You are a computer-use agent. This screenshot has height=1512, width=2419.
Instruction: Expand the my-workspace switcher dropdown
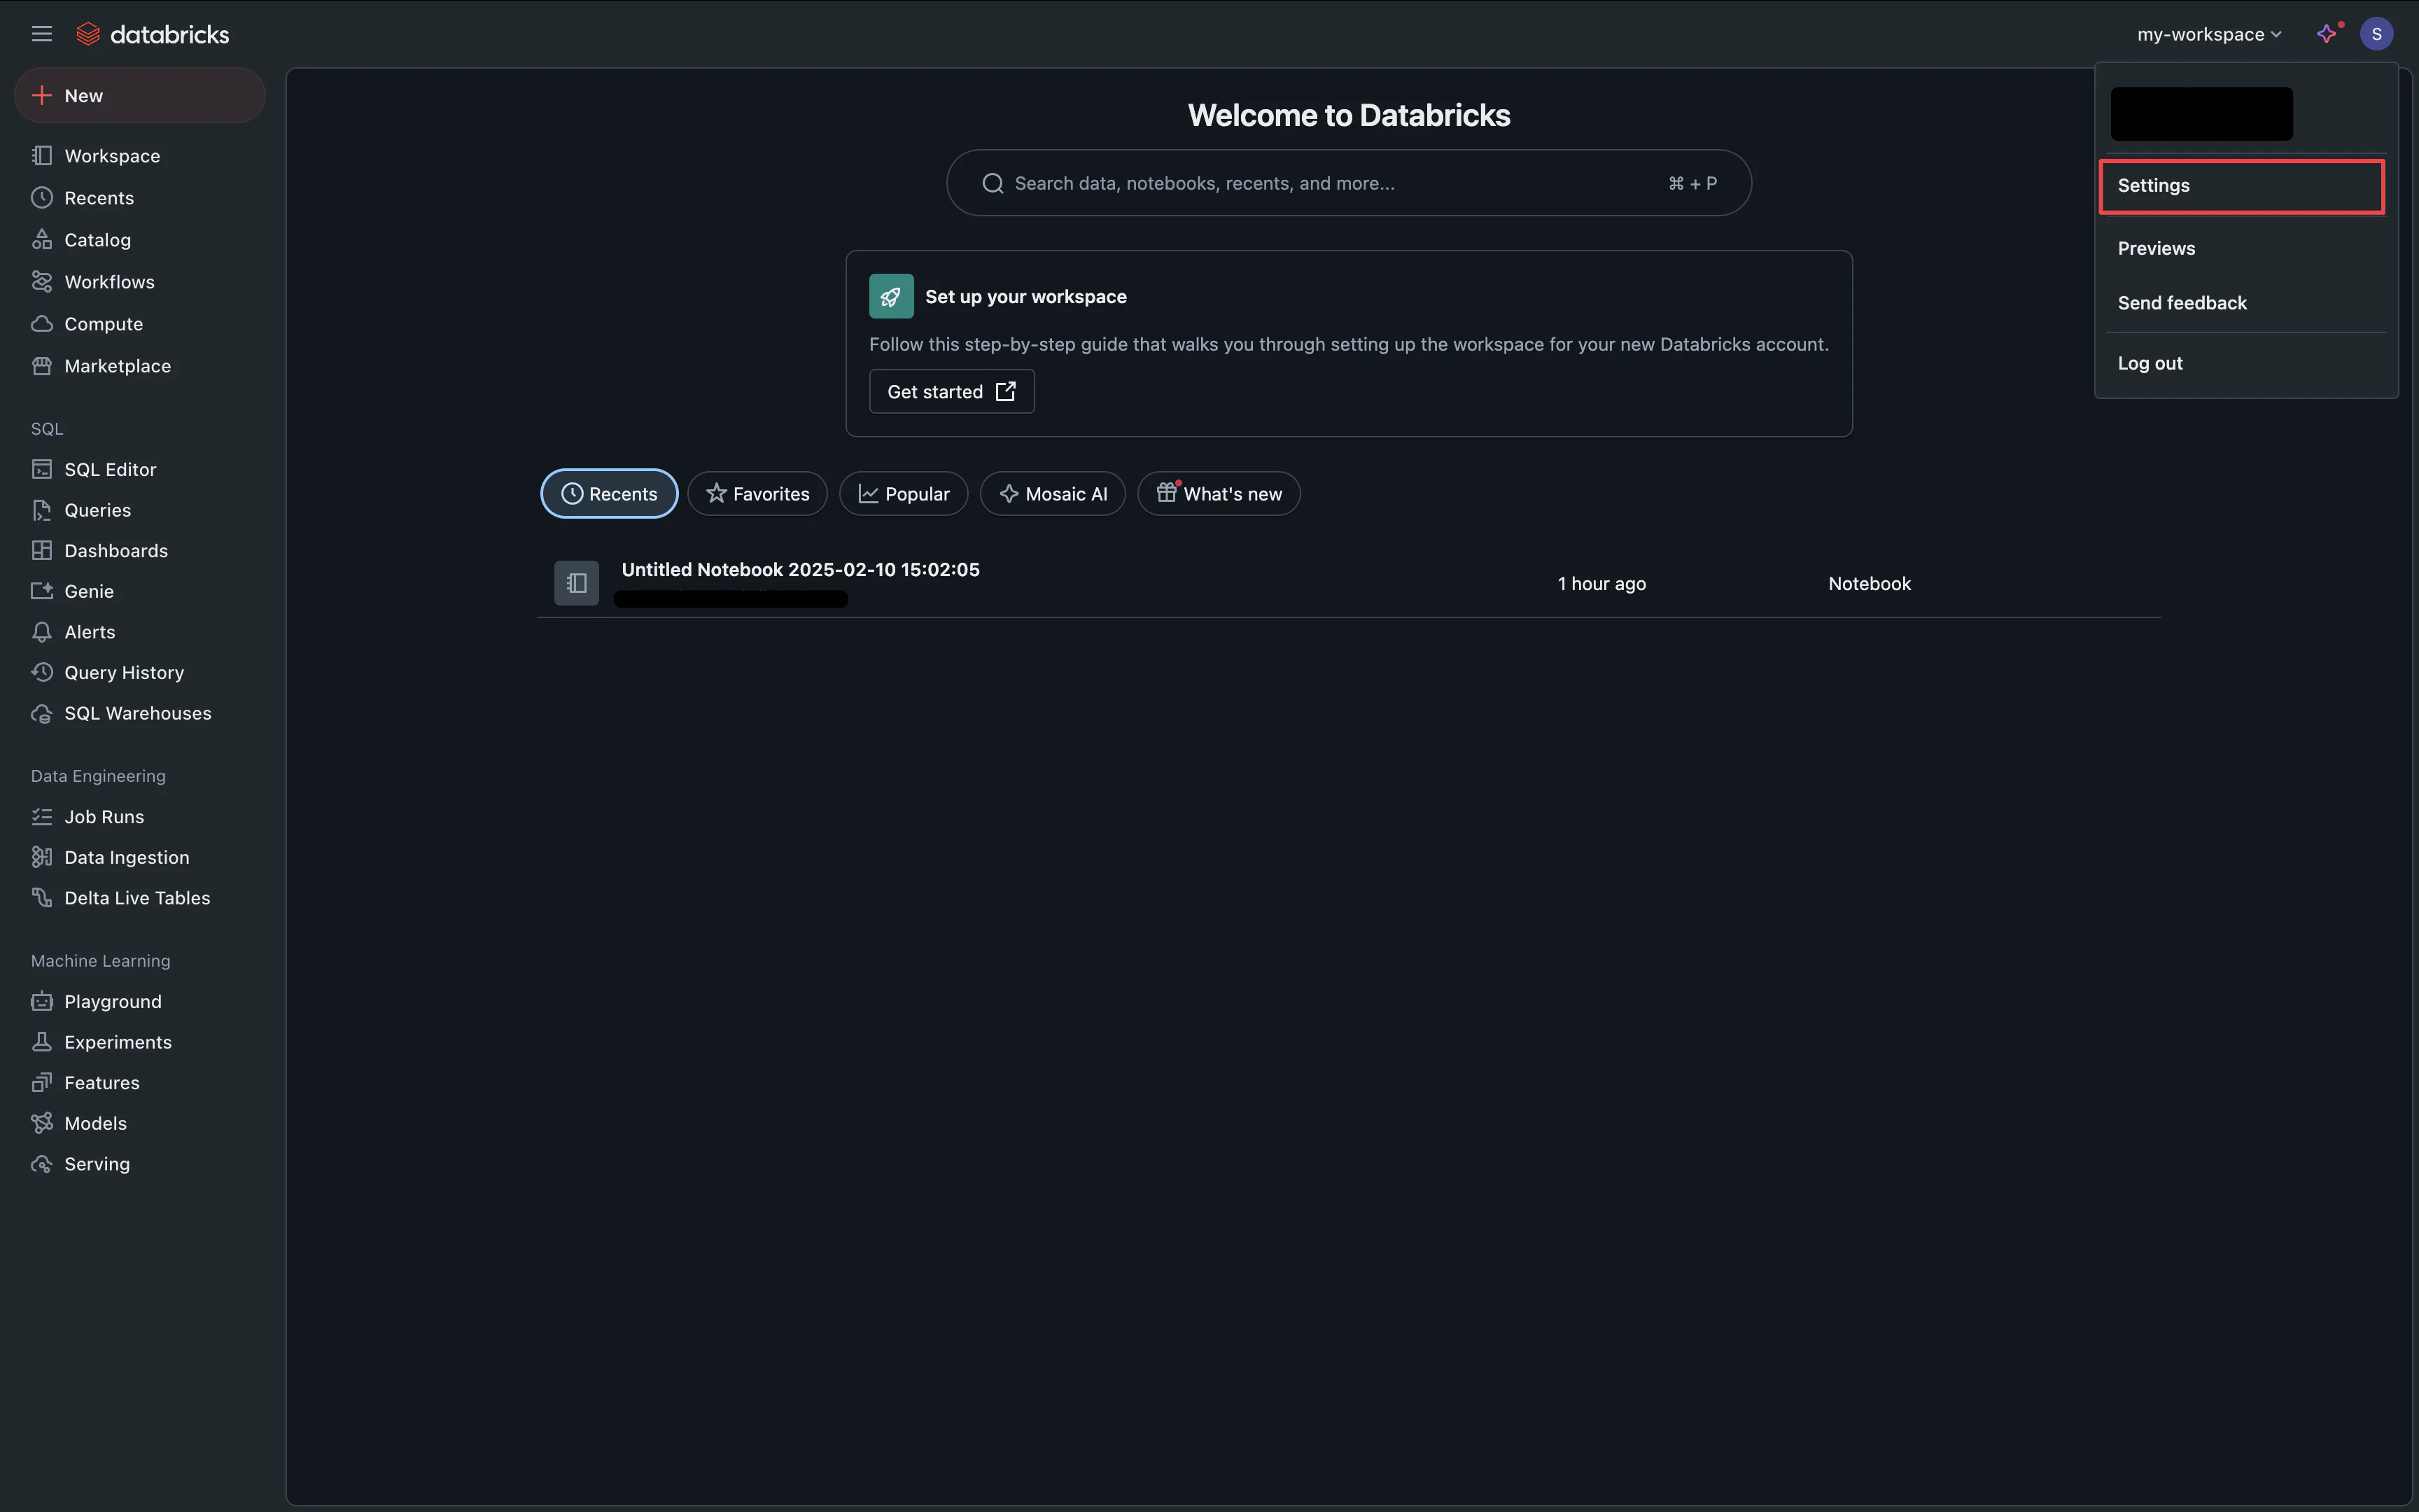[2209, 34]
